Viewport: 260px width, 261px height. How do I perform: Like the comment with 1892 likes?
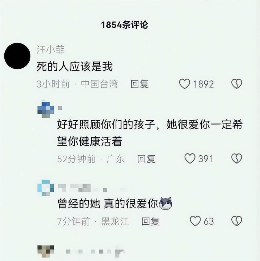pyautogui.click(x=184, y=84)
